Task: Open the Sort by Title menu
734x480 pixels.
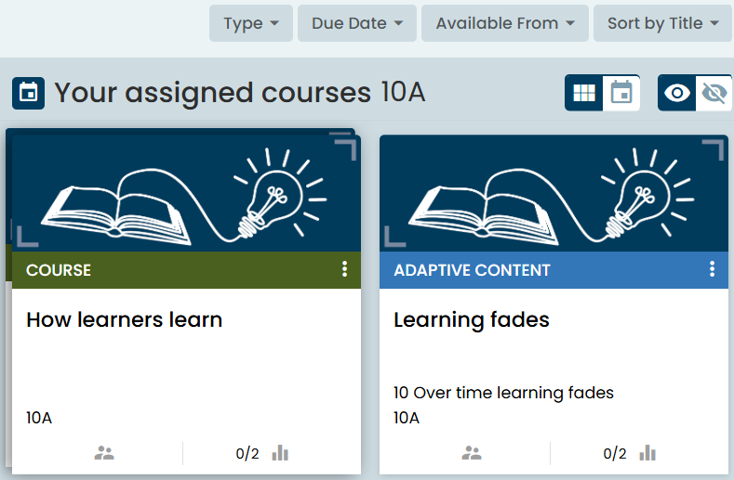Action: pos(663,23)
